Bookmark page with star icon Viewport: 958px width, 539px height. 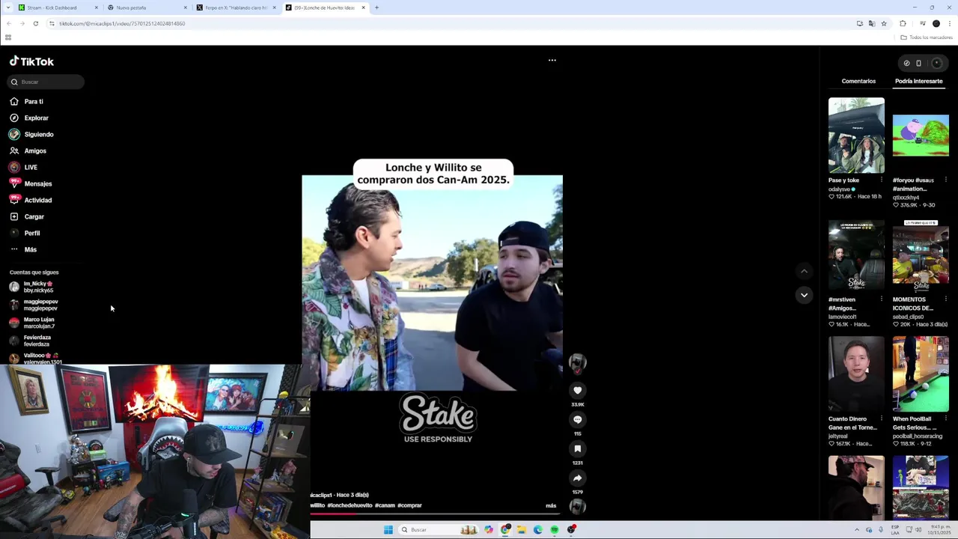click(x=883, y=23)
